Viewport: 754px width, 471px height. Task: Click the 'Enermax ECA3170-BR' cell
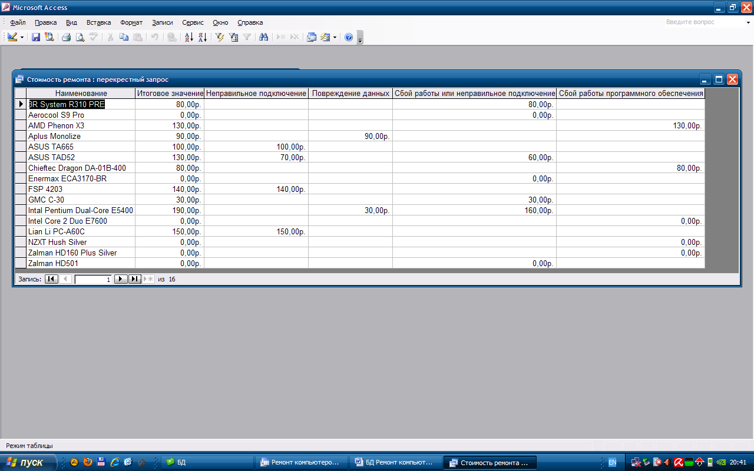(81, 178)
